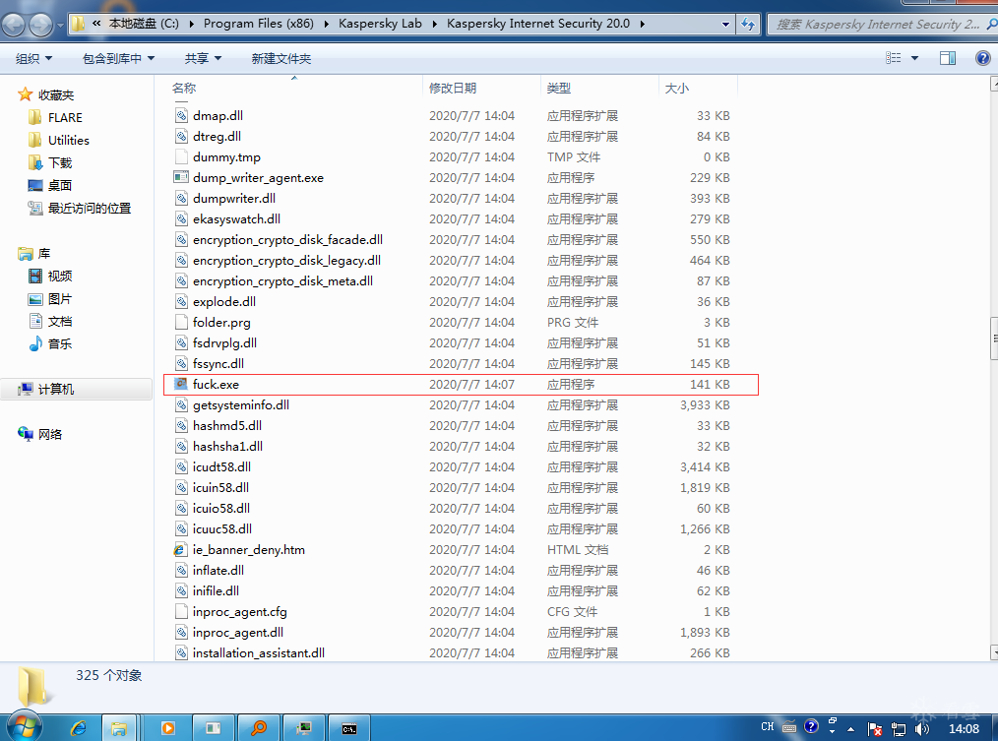
Task: Click the 新建文件夹 button
Action: pyautogui.click(x=281, y=59)
